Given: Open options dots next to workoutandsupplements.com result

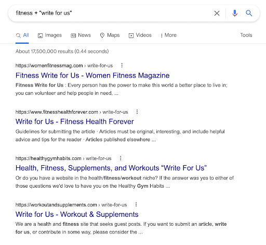Looking at the screenshot, I should coord(136,204).
